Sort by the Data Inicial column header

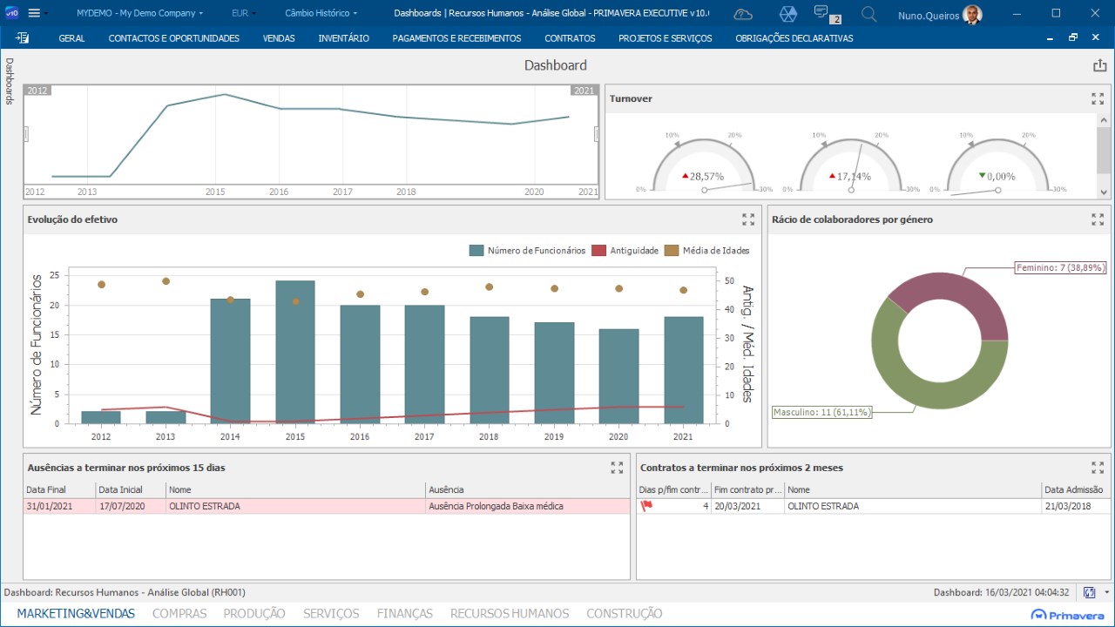pos(130,490)
